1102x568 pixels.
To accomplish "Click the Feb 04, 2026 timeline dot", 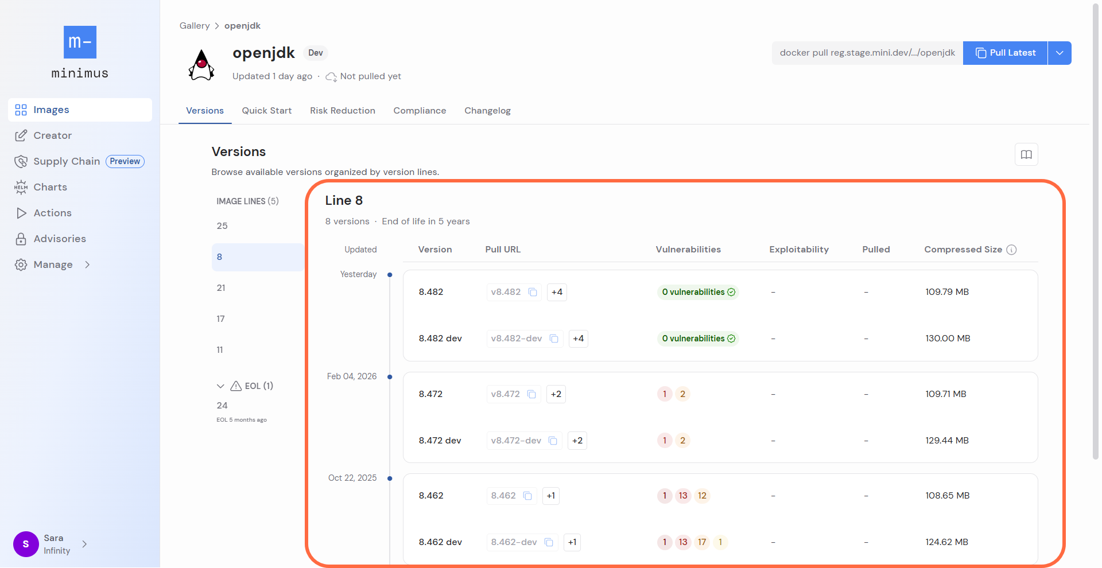I will click(390, 377).
